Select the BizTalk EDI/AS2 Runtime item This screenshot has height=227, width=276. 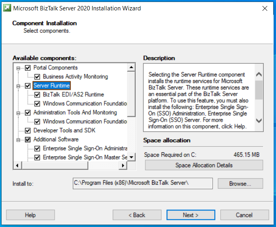[73, 95]
